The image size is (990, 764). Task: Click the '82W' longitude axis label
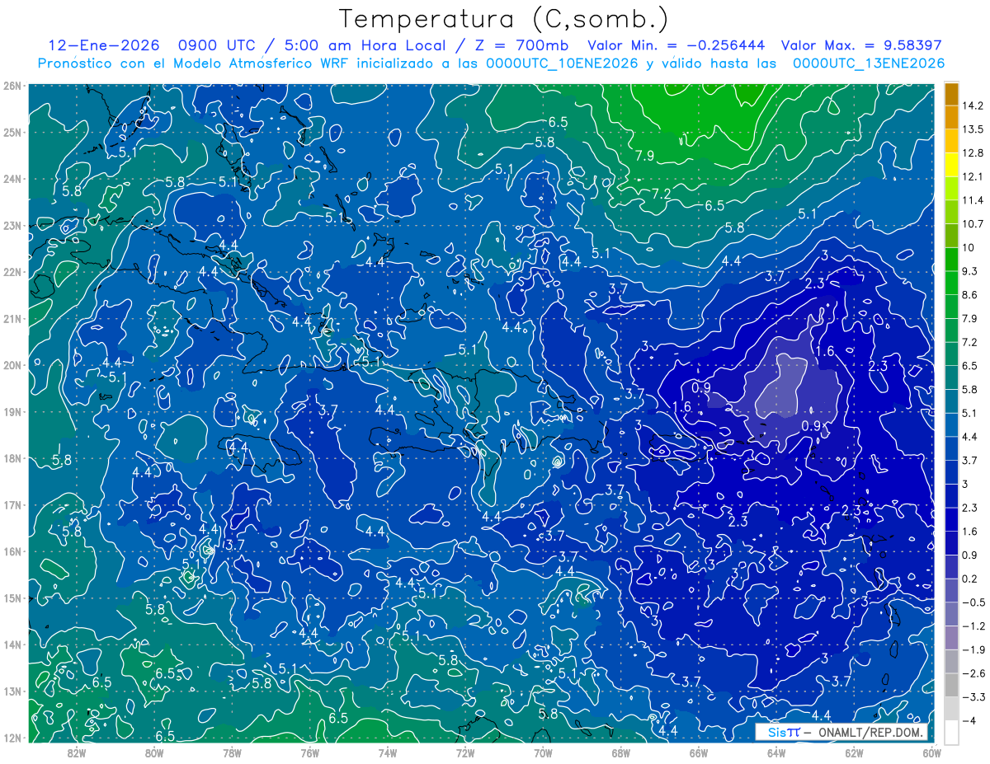[x=76, y=752]
